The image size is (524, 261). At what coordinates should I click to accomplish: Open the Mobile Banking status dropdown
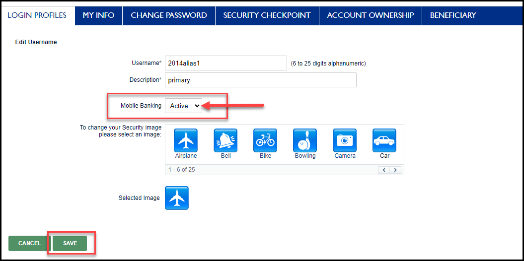point(183,106)
